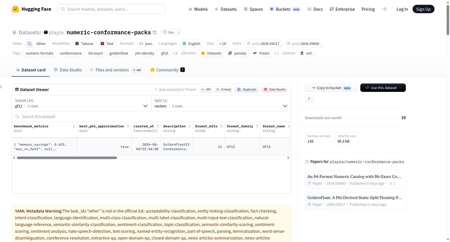Sort by description column arrows
Screen dimensions: 450x242
[x=190, y=126]
